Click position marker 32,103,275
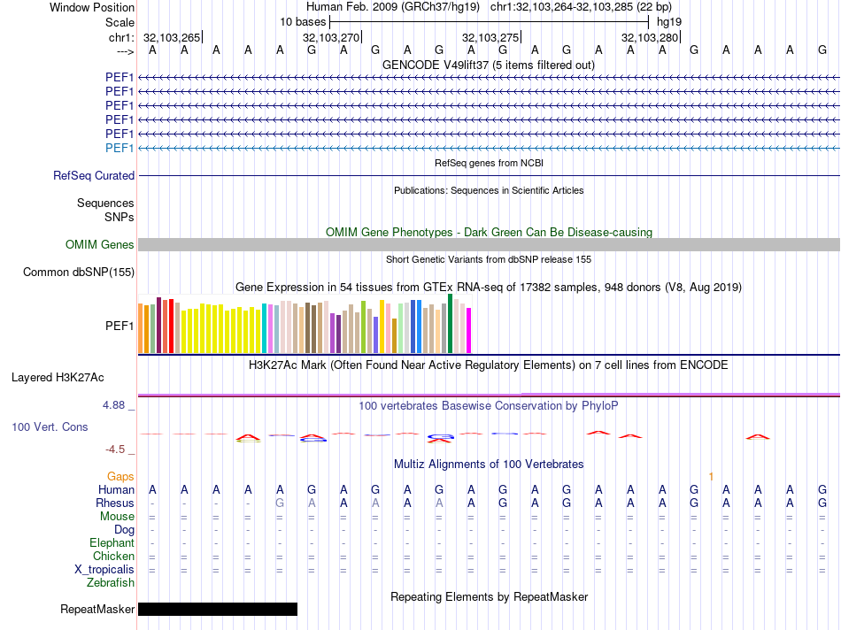Screen dimensions: 841x630 [x=490, y=37]
